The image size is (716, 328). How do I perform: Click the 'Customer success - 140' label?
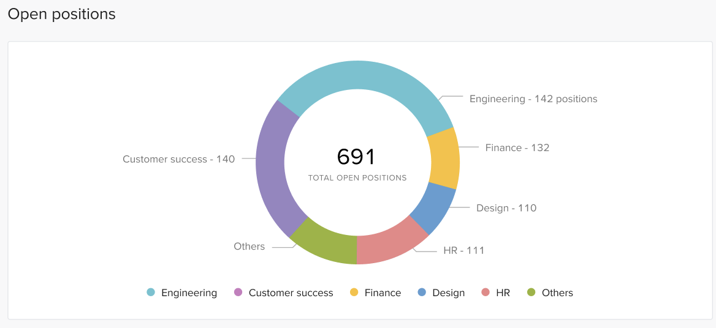pyautogui.click(x=178, y=159)
